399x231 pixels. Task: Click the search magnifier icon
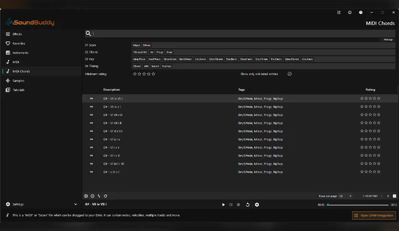coord(88,33)
